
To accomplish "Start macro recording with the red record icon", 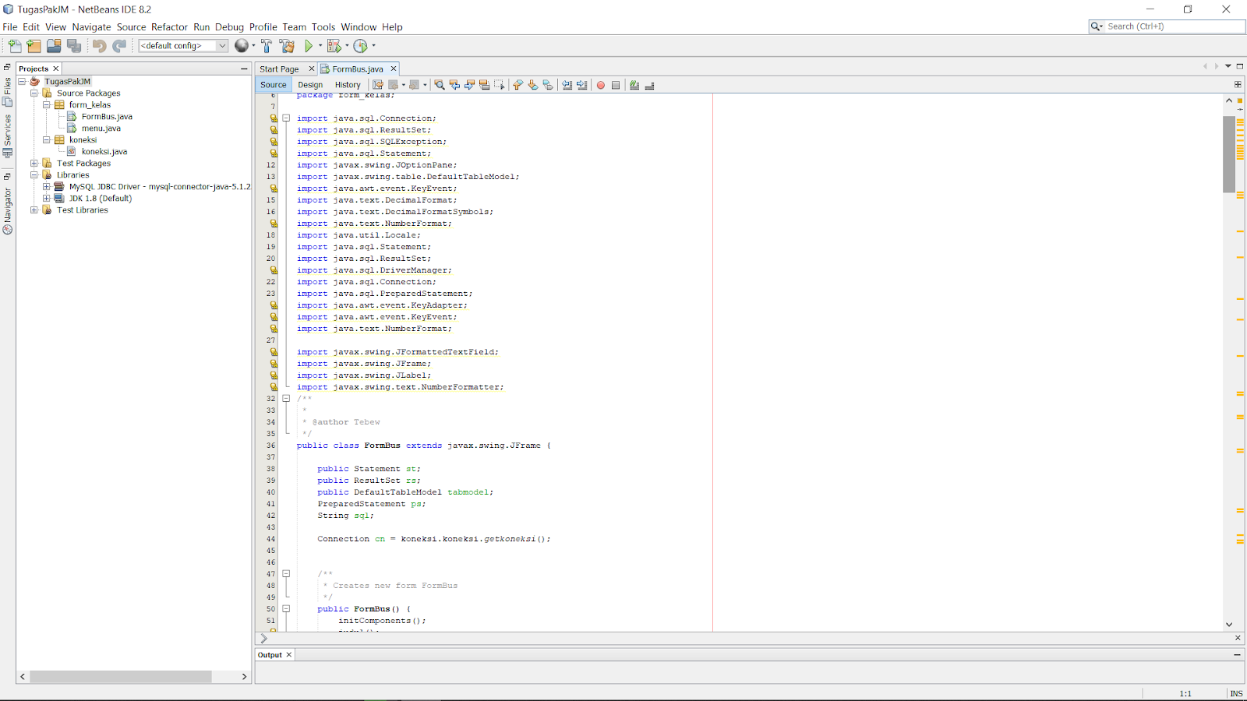I will pyautogui.click(x=600, y=85).
